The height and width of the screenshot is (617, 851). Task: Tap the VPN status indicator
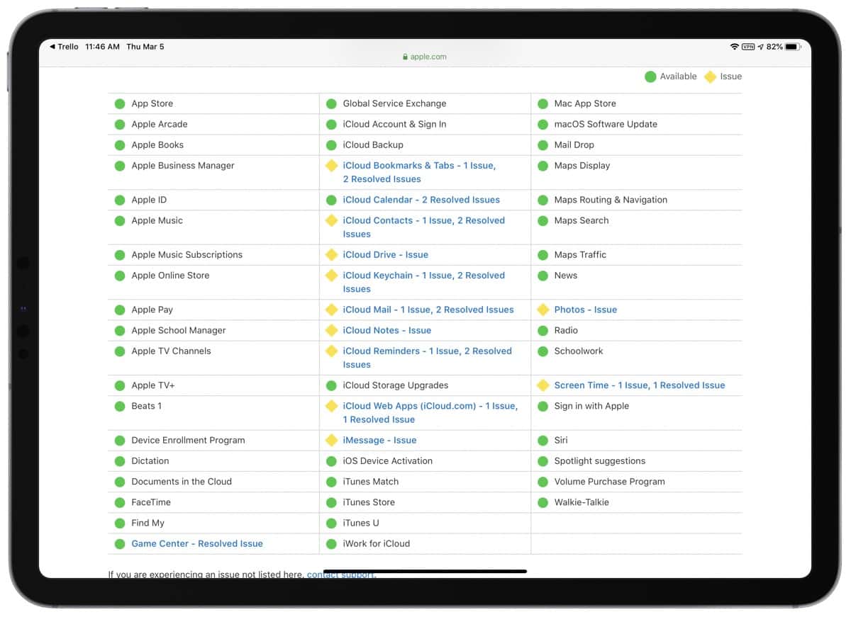coord(748,47)
